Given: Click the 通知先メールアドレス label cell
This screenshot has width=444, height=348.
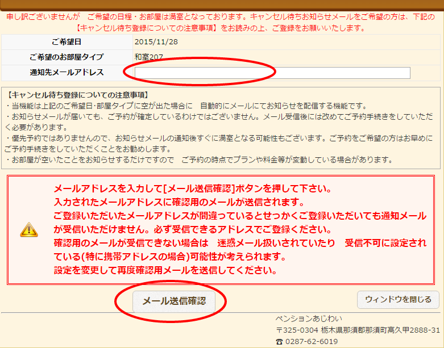Looking at the screenshot, I should point(67,73).
